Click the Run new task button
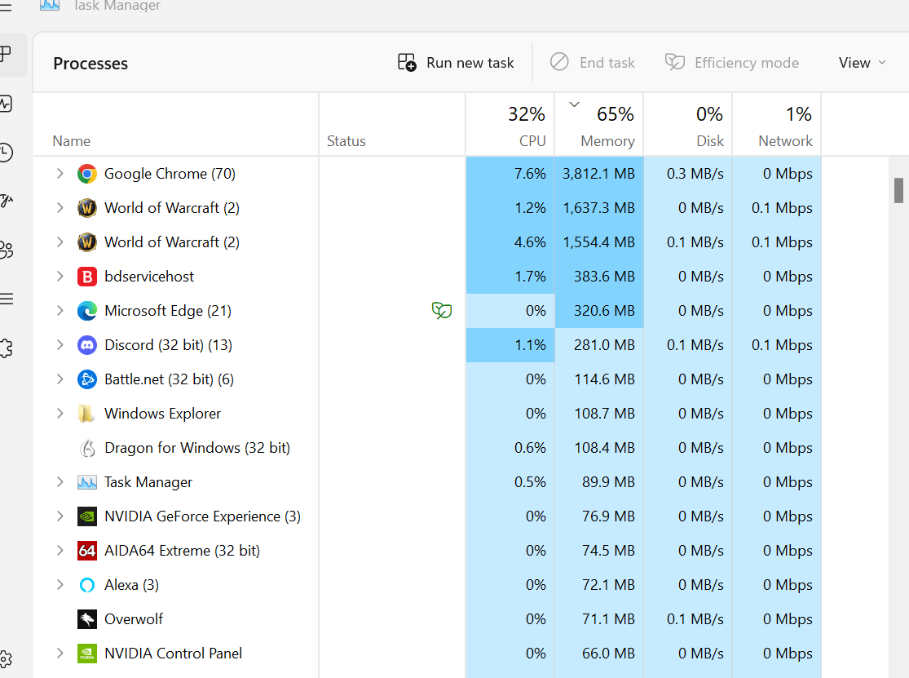Screen dimensions: 909x678 456,63
